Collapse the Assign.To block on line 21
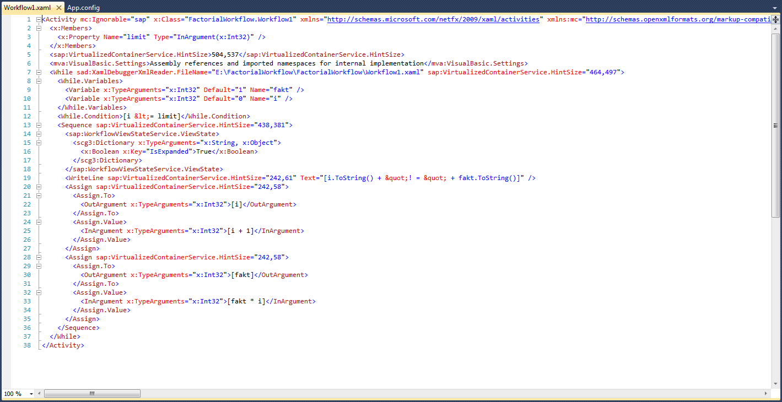Screen dimensions: 782x402 click(x=38, y=195)
